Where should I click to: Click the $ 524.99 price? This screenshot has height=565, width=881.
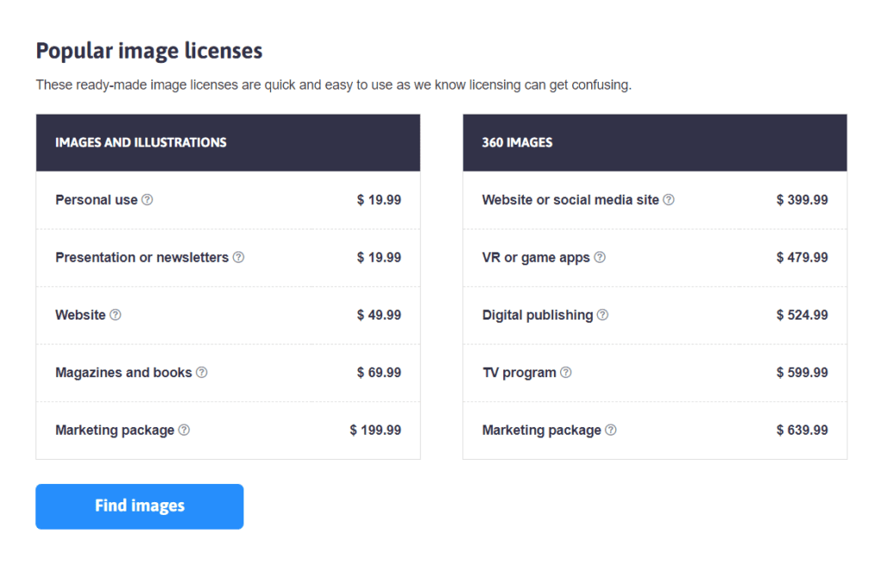803,314
